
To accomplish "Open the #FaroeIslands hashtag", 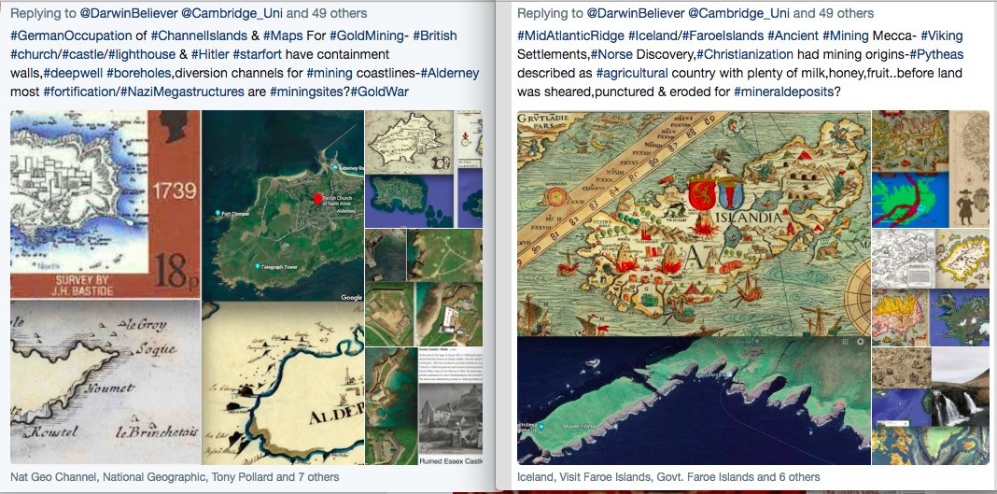I will point(721,36).
